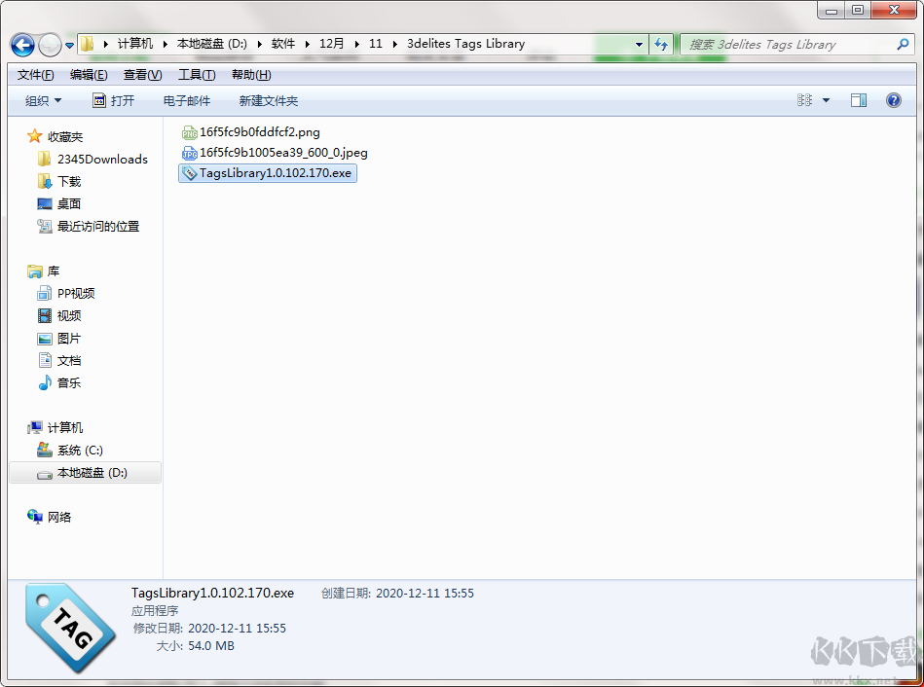This screenshot has width=924, height=687.
Task: Click the refresh icon beside address bar
Action: pos(662,45)
